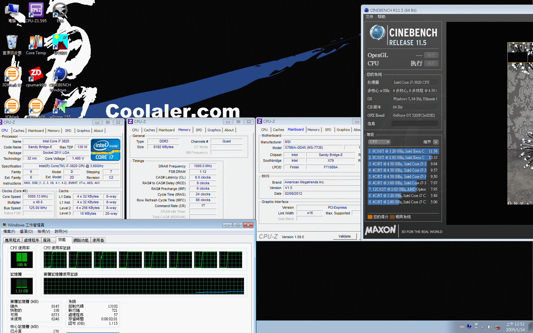The height and width of the screenshot is (333, 533).
Task: Switch to 使用者 tab in Task Manager
Action: coord(98,240)
